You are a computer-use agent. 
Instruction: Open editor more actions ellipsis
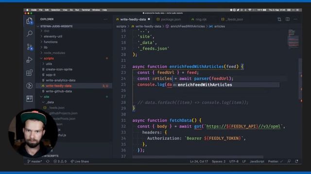point(295,19)
